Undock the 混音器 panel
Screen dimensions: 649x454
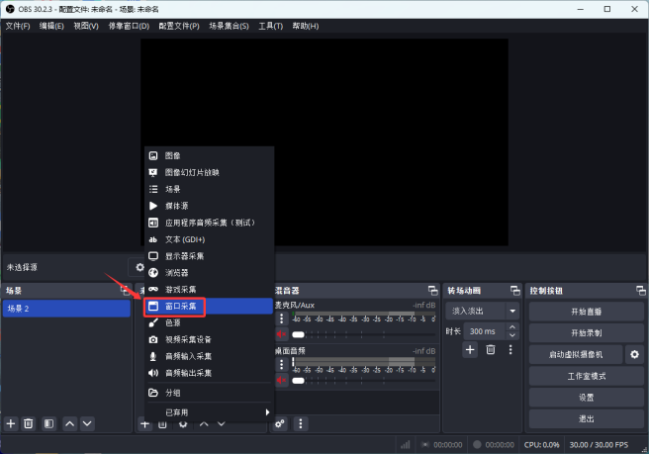pyautogui.click(x=433, y=291)
